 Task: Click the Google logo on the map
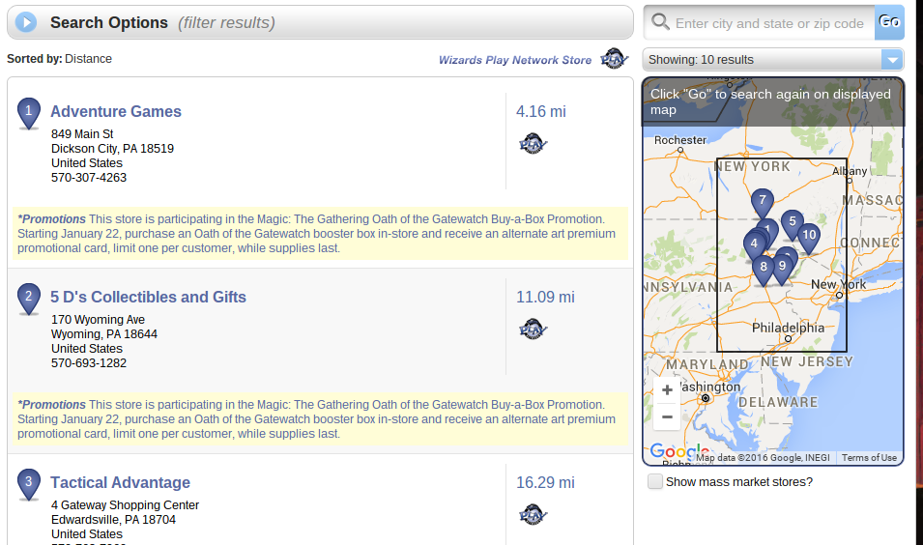[678, 452]
